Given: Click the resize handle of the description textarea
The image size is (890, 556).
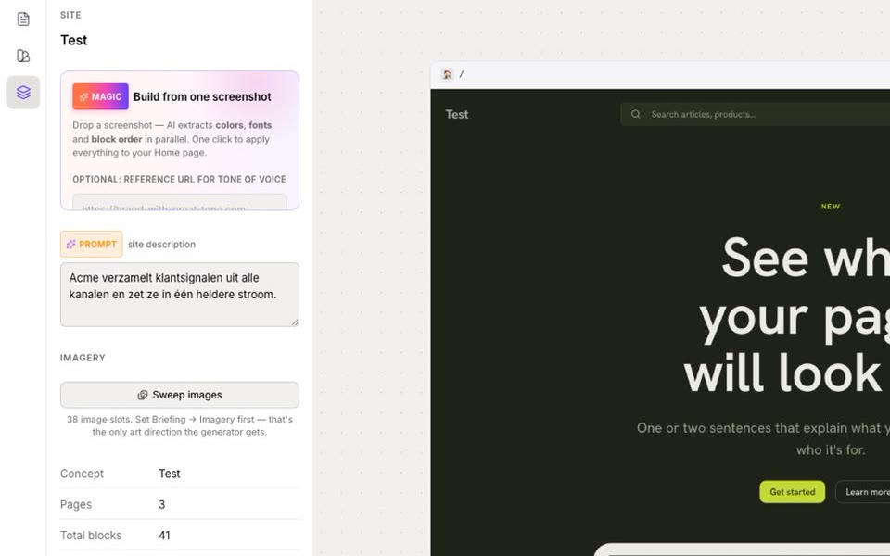Looking at the screenshot, I should [x=295, y=322].
